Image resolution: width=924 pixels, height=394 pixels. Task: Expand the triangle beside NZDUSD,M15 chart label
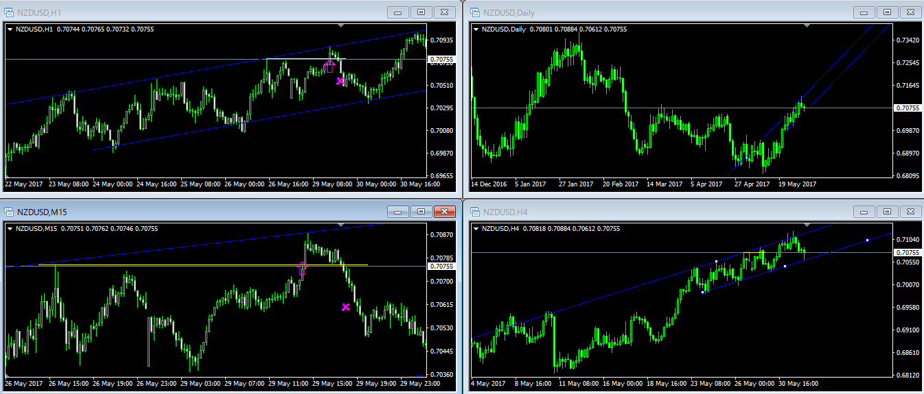[x=10, y=229]
